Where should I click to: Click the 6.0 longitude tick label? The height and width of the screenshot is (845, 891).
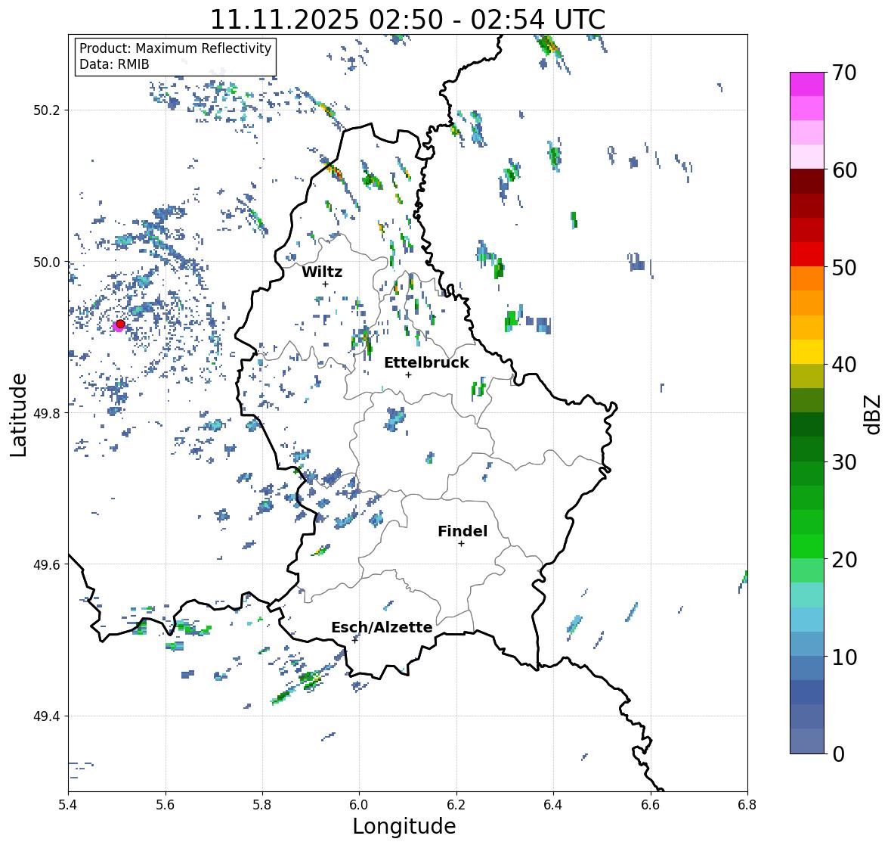click(x=359, y=805)
